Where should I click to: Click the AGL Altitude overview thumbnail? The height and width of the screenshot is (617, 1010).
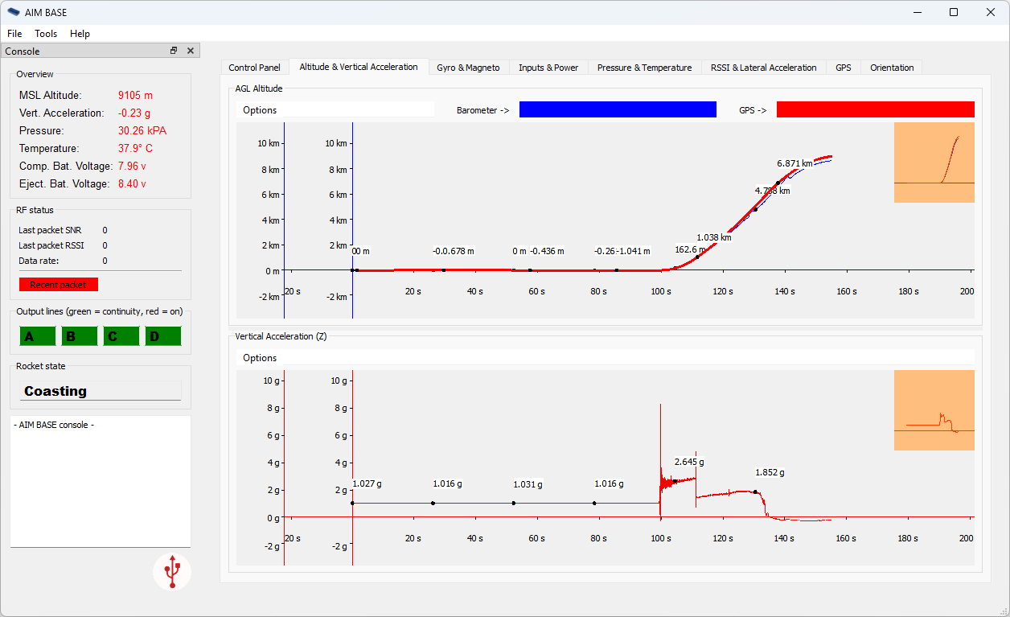[x=934, y=162]
